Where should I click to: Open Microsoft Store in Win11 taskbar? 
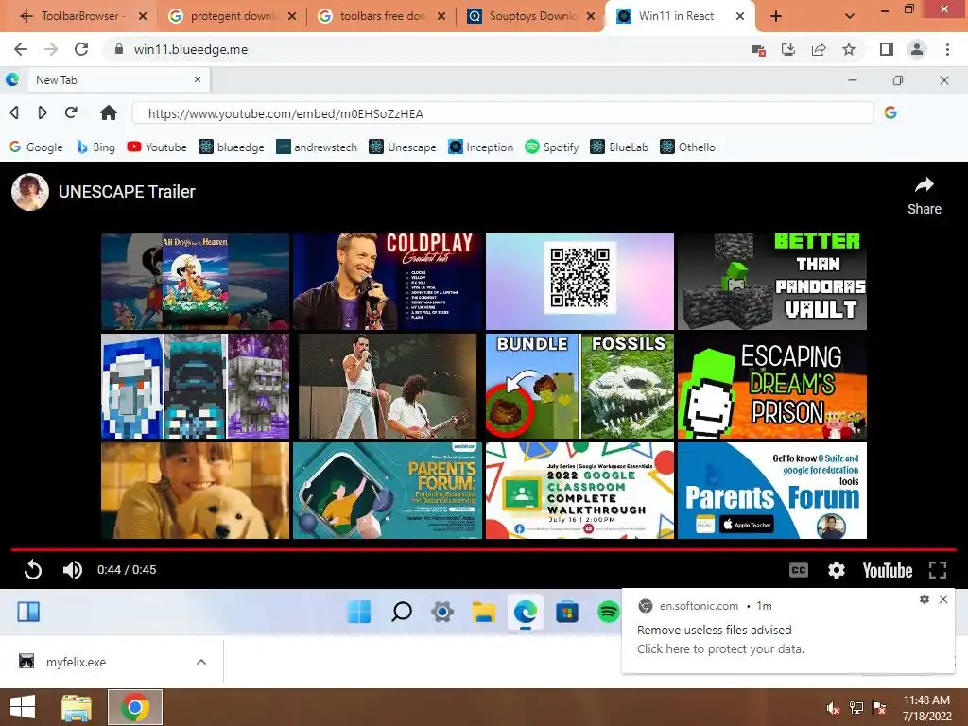pyautogui.click(x=567, y=612)
